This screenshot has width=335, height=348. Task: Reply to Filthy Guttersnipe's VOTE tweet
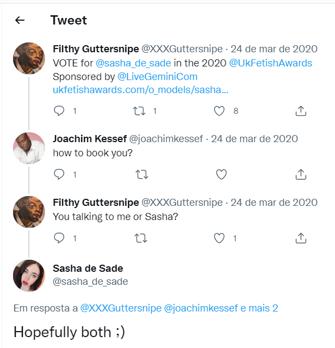tap(59, 111)
